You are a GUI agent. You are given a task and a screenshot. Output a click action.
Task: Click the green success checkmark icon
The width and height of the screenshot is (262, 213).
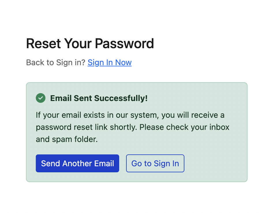(x=41, y=98)
